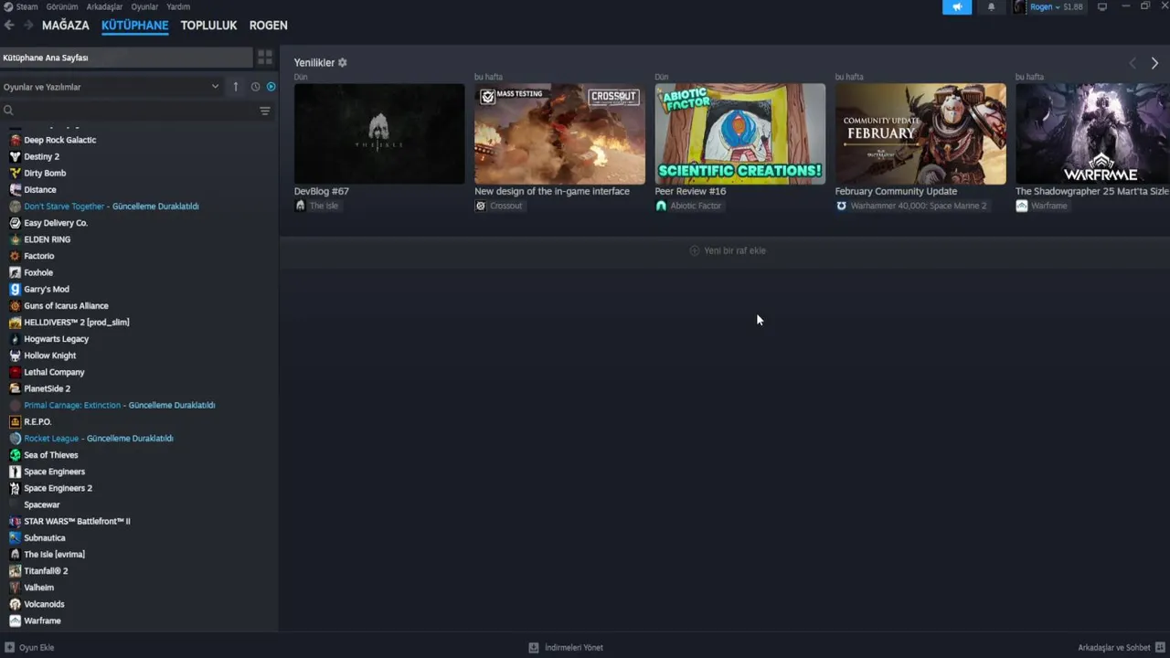Click the sort ascending arrow icon
The height and width of the screenshot is (658, 1170).
coord(236,87)
